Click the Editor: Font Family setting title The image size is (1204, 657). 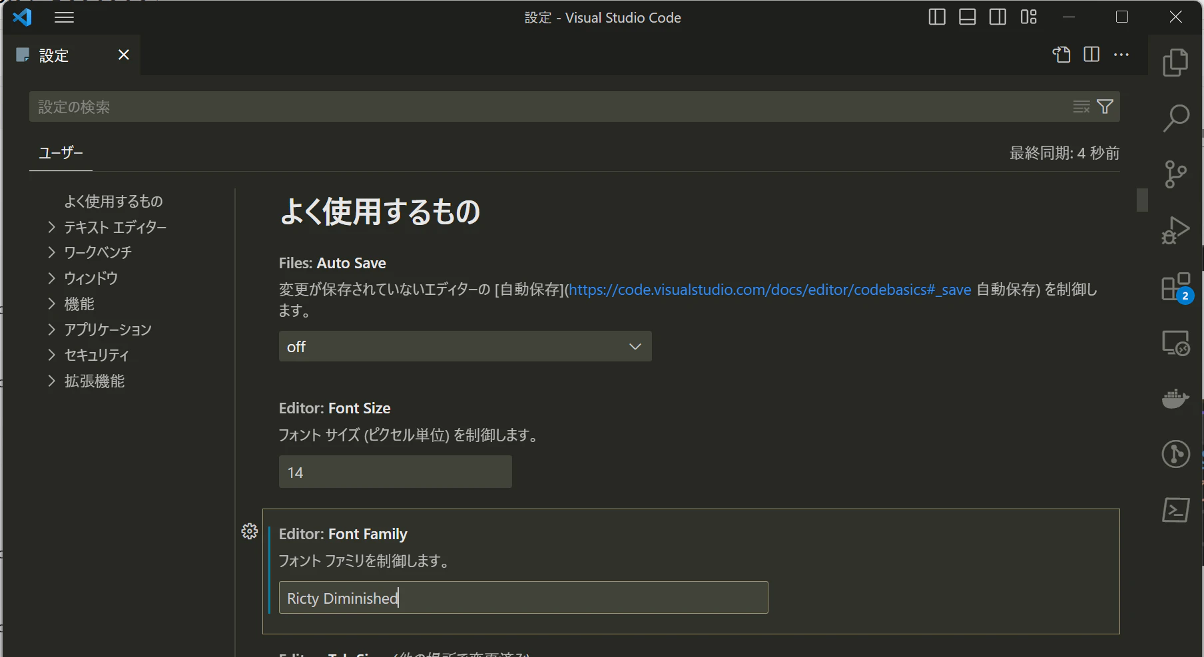point(343,534)
